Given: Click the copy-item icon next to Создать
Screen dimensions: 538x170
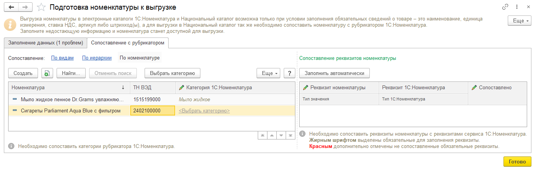Looking at the screenshot, I should coord(47,73).
